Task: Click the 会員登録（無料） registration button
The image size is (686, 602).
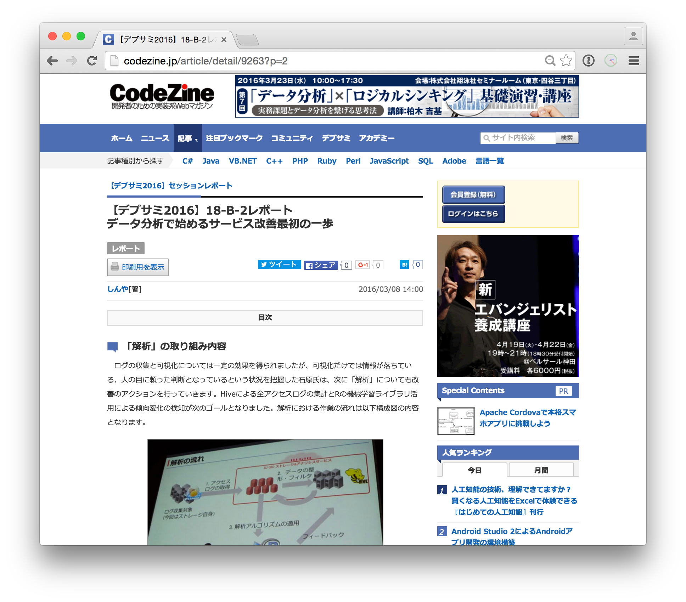Action: pos(473,194)
